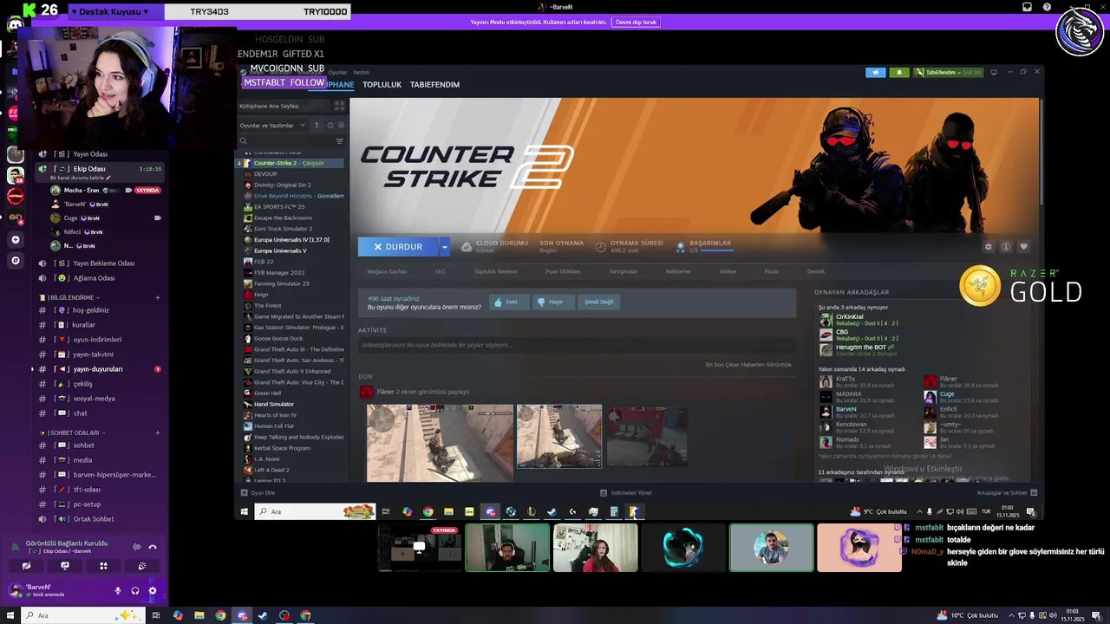Open Rehberler tab
The image size is (1110, 624).
(678, 271)
